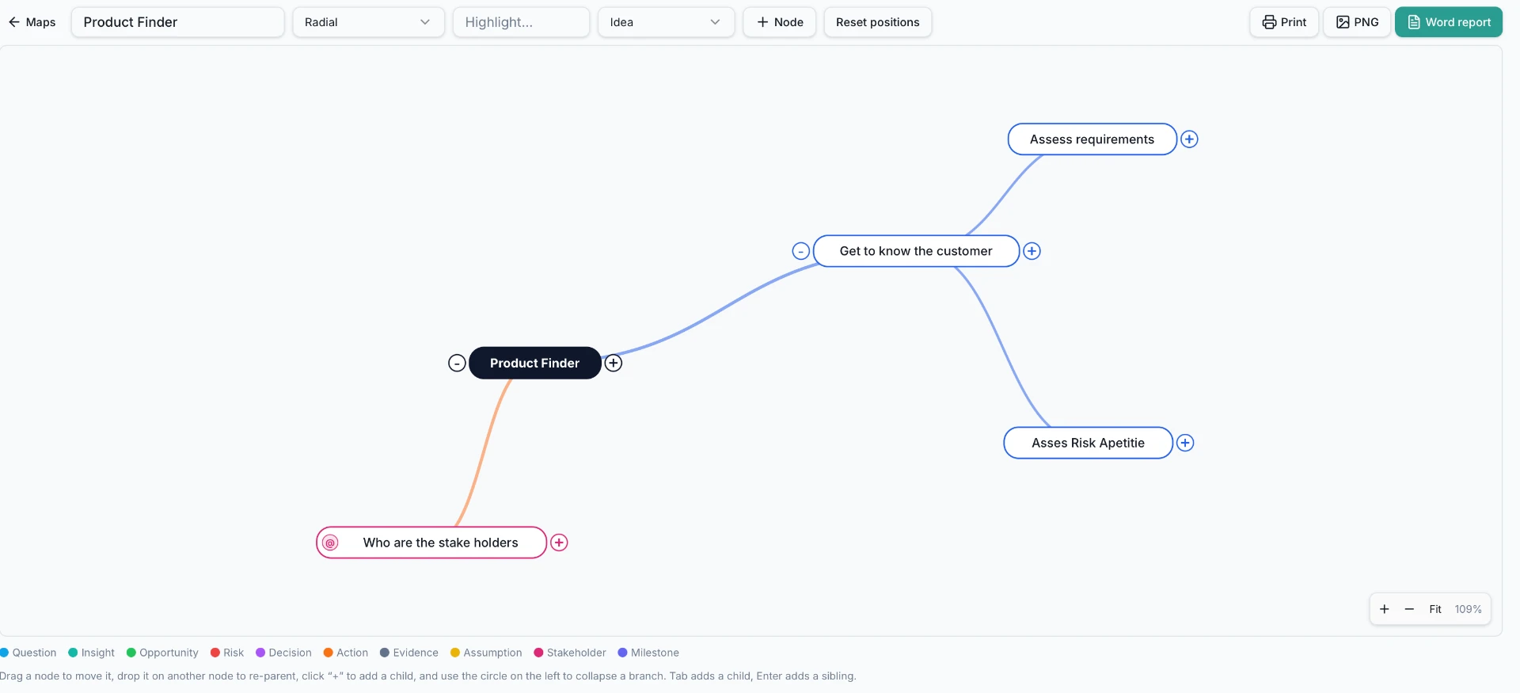1520x693 pixels.
Task: Click the 109% zoom level value
Action: [1468, 609]
